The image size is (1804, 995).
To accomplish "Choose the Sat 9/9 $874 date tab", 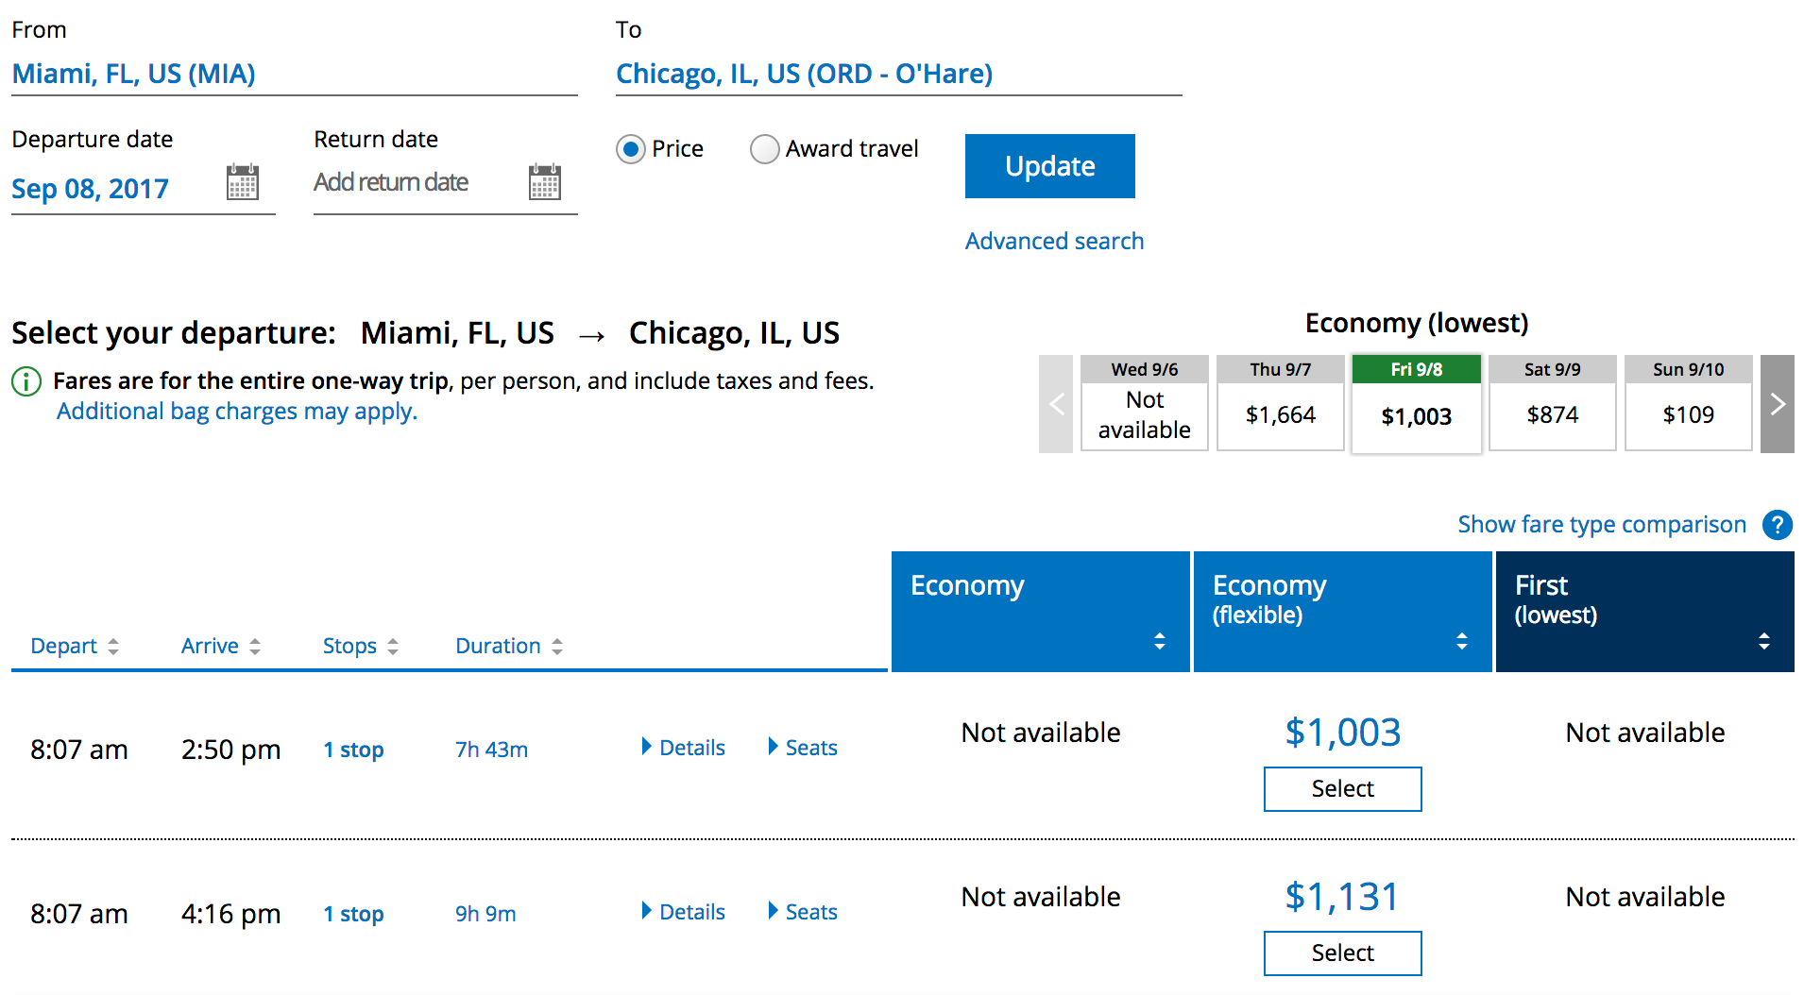I will click(1552, 404).
